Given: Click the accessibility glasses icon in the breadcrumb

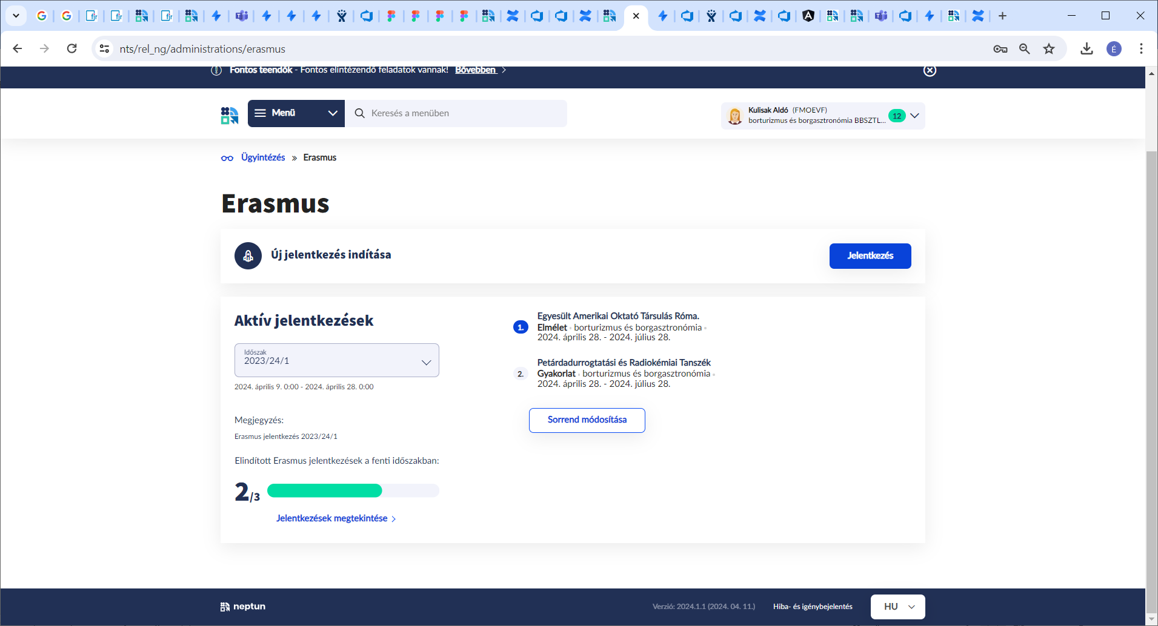Looking at the screenshot, I should pos(227,158).
